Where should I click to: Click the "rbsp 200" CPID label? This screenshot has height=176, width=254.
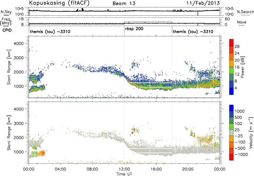click(134, 29)
